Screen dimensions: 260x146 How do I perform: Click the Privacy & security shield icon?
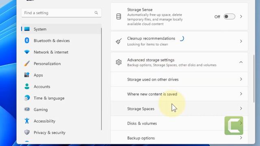[x=27, y=132]
